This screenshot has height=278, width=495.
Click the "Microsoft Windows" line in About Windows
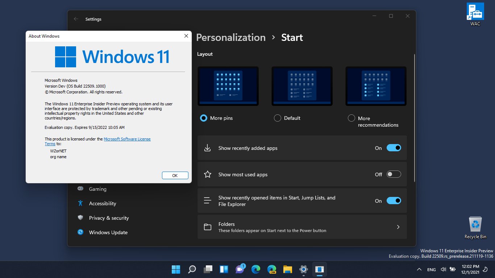[61, 80]
